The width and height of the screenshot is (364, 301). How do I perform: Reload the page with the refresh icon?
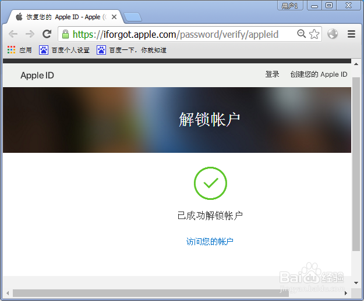click(47, 34)
